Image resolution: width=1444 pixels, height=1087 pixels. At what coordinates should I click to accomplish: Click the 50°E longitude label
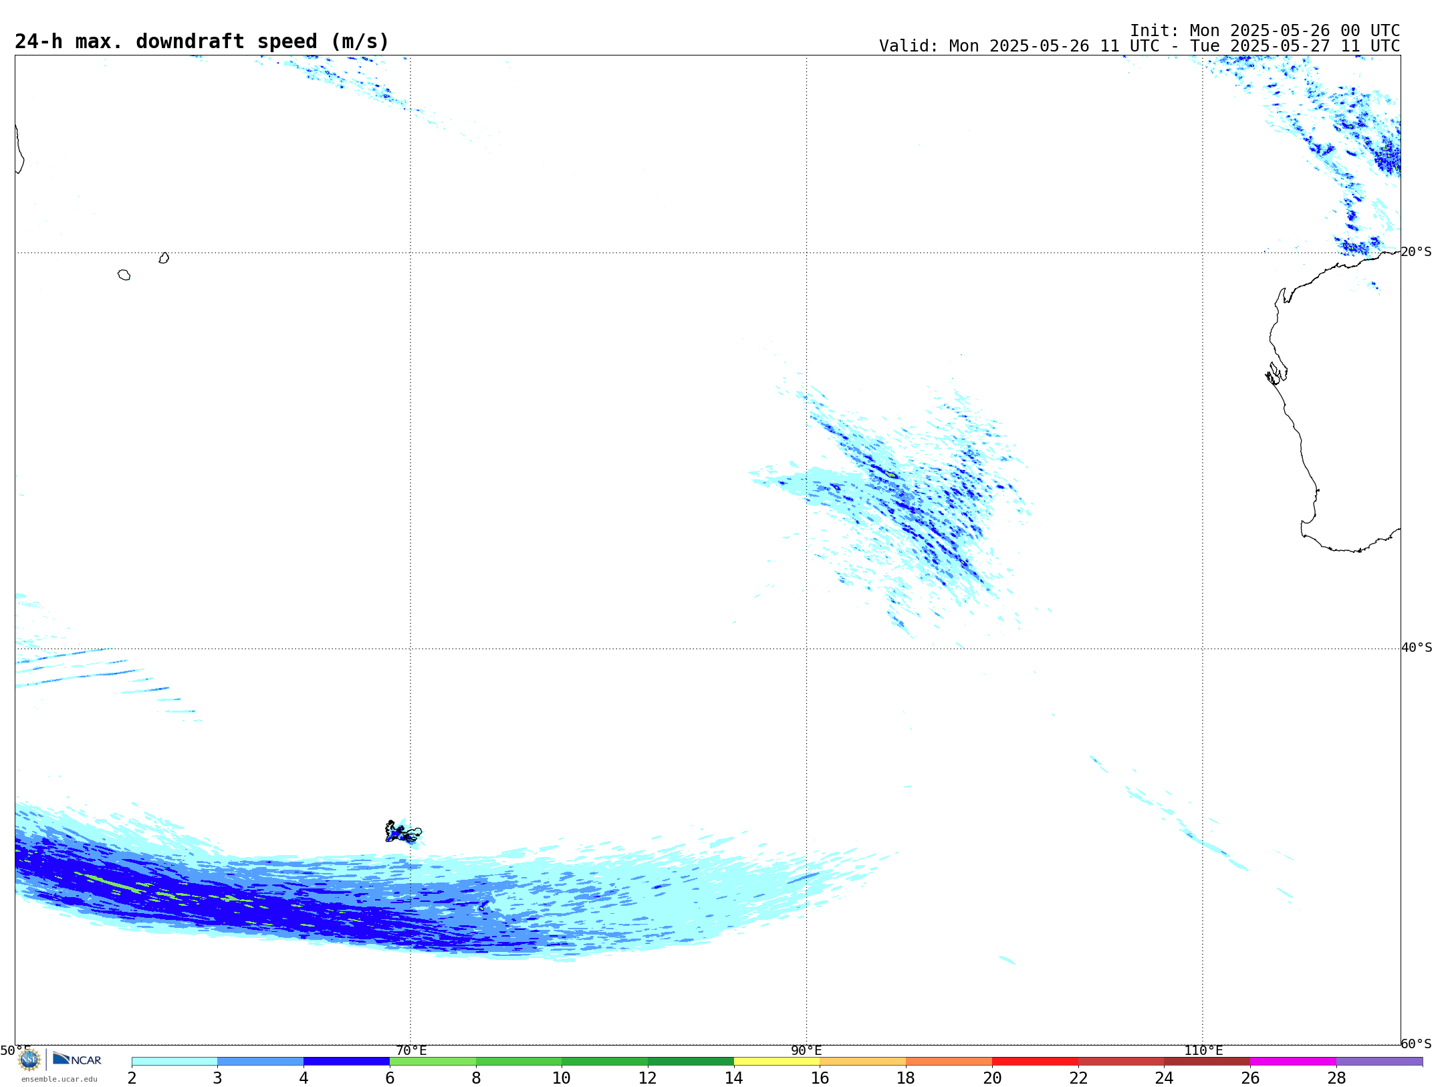pyautogui.click(x=15, y=1051)
